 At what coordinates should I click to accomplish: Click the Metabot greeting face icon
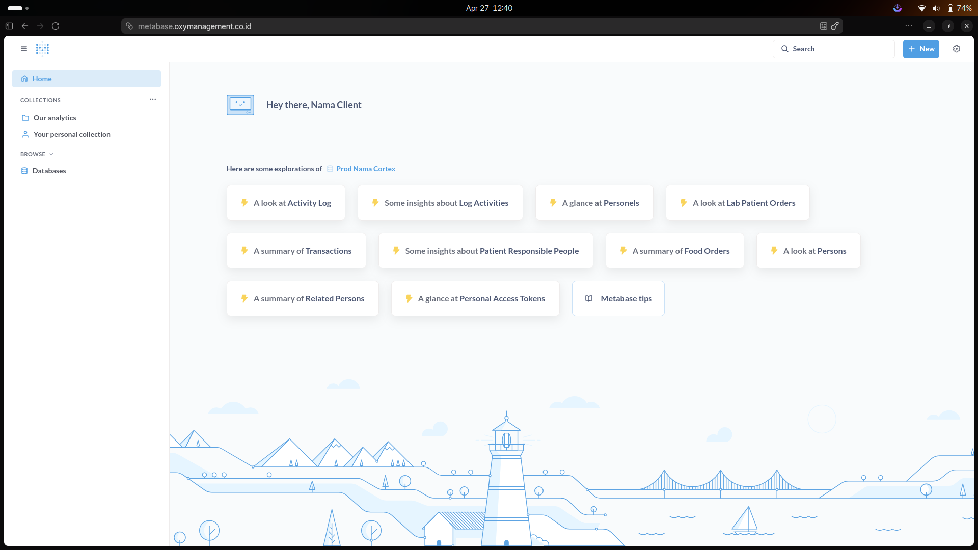click(240, 105)
